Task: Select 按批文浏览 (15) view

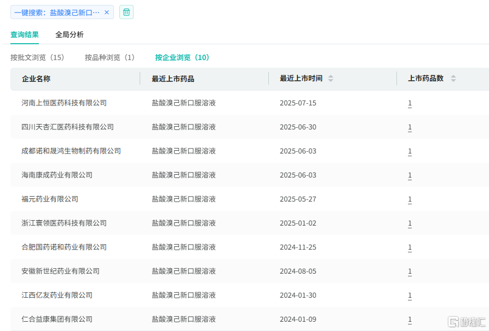Action: (37, 57)
